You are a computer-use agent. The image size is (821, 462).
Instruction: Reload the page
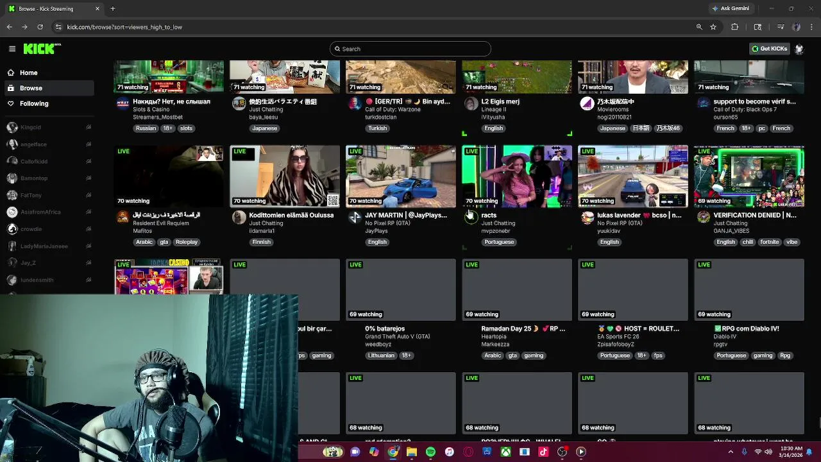[40, 27]
